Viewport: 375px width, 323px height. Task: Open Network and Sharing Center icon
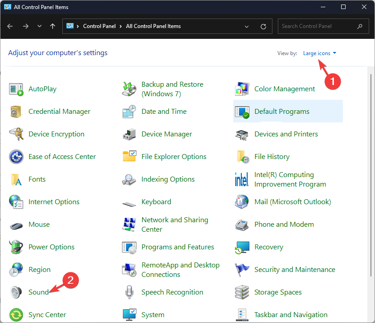[x=129, y=225]
